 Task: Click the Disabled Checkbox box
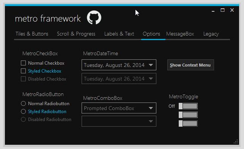click(x=24, y=79)
